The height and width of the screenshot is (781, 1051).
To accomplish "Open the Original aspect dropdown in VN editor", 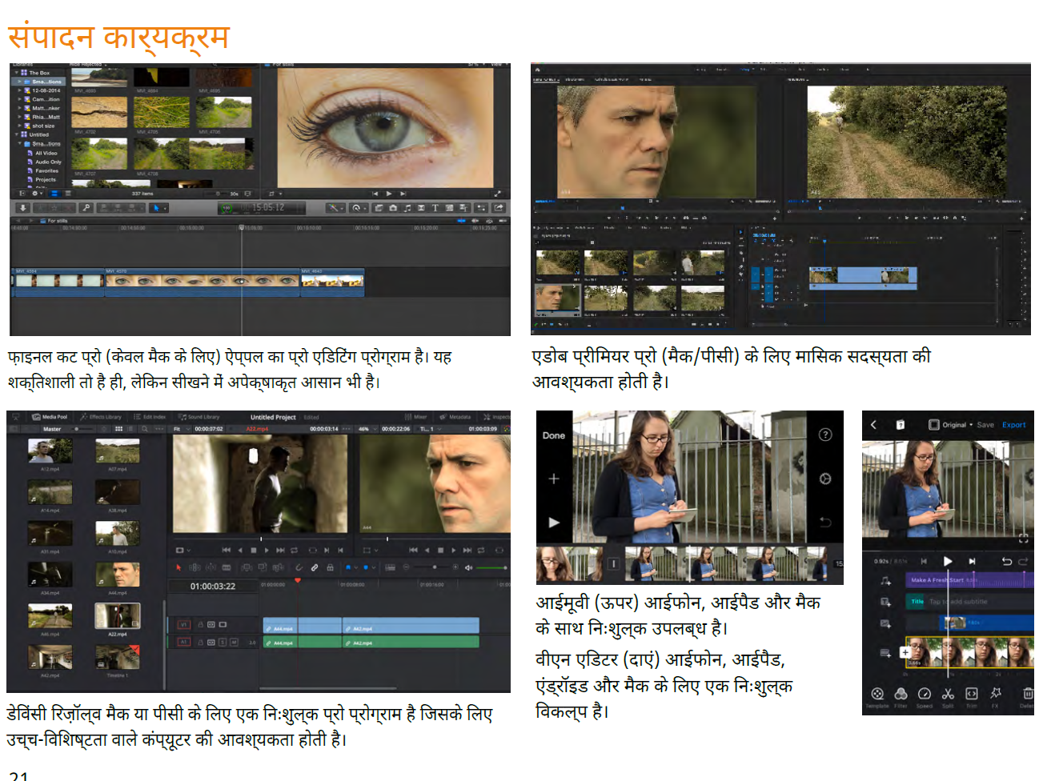I will pyautogui.click(x=951, y=425).
